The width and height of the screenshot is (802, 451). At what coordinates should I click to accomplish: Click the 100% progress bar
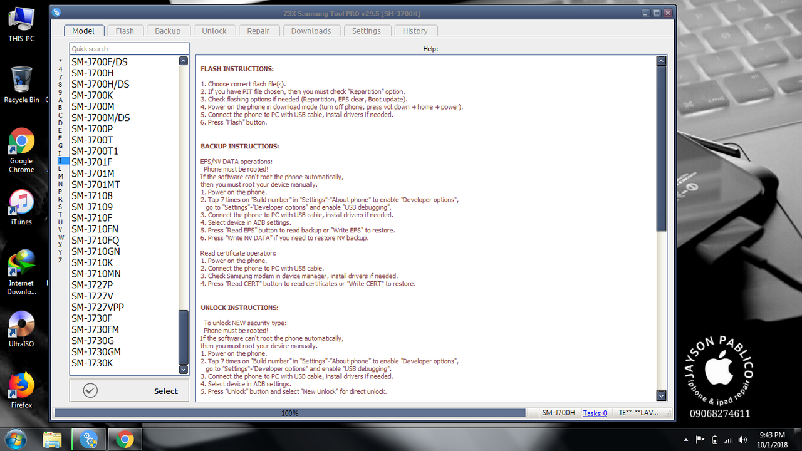289,413
